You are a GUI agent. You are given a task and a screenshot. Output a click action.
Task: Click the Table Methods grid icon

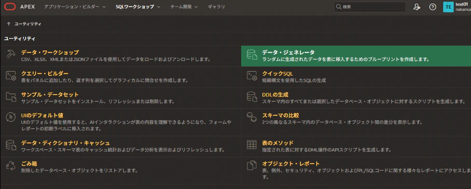(252, 145)
